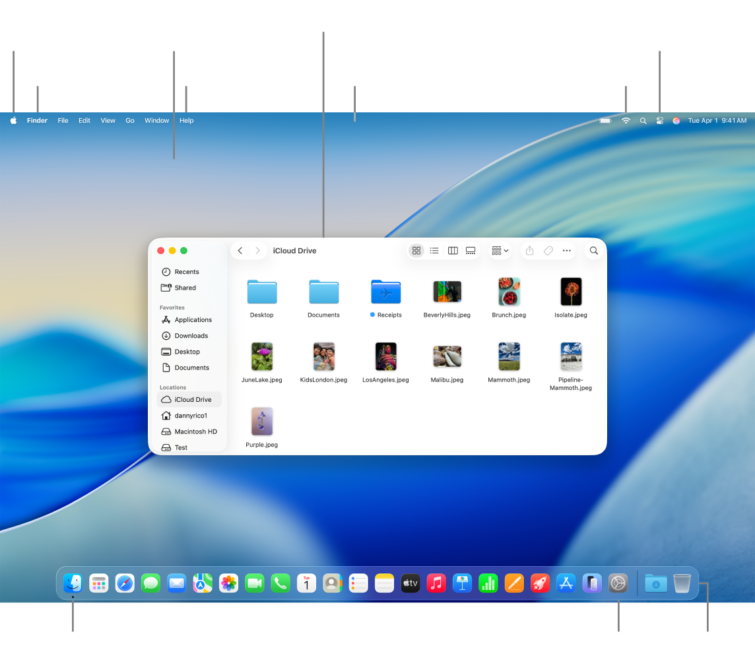Screen dimensions: 755x646
Task: Select the Purple.jpeg file
Action: (x=262, y=421)
